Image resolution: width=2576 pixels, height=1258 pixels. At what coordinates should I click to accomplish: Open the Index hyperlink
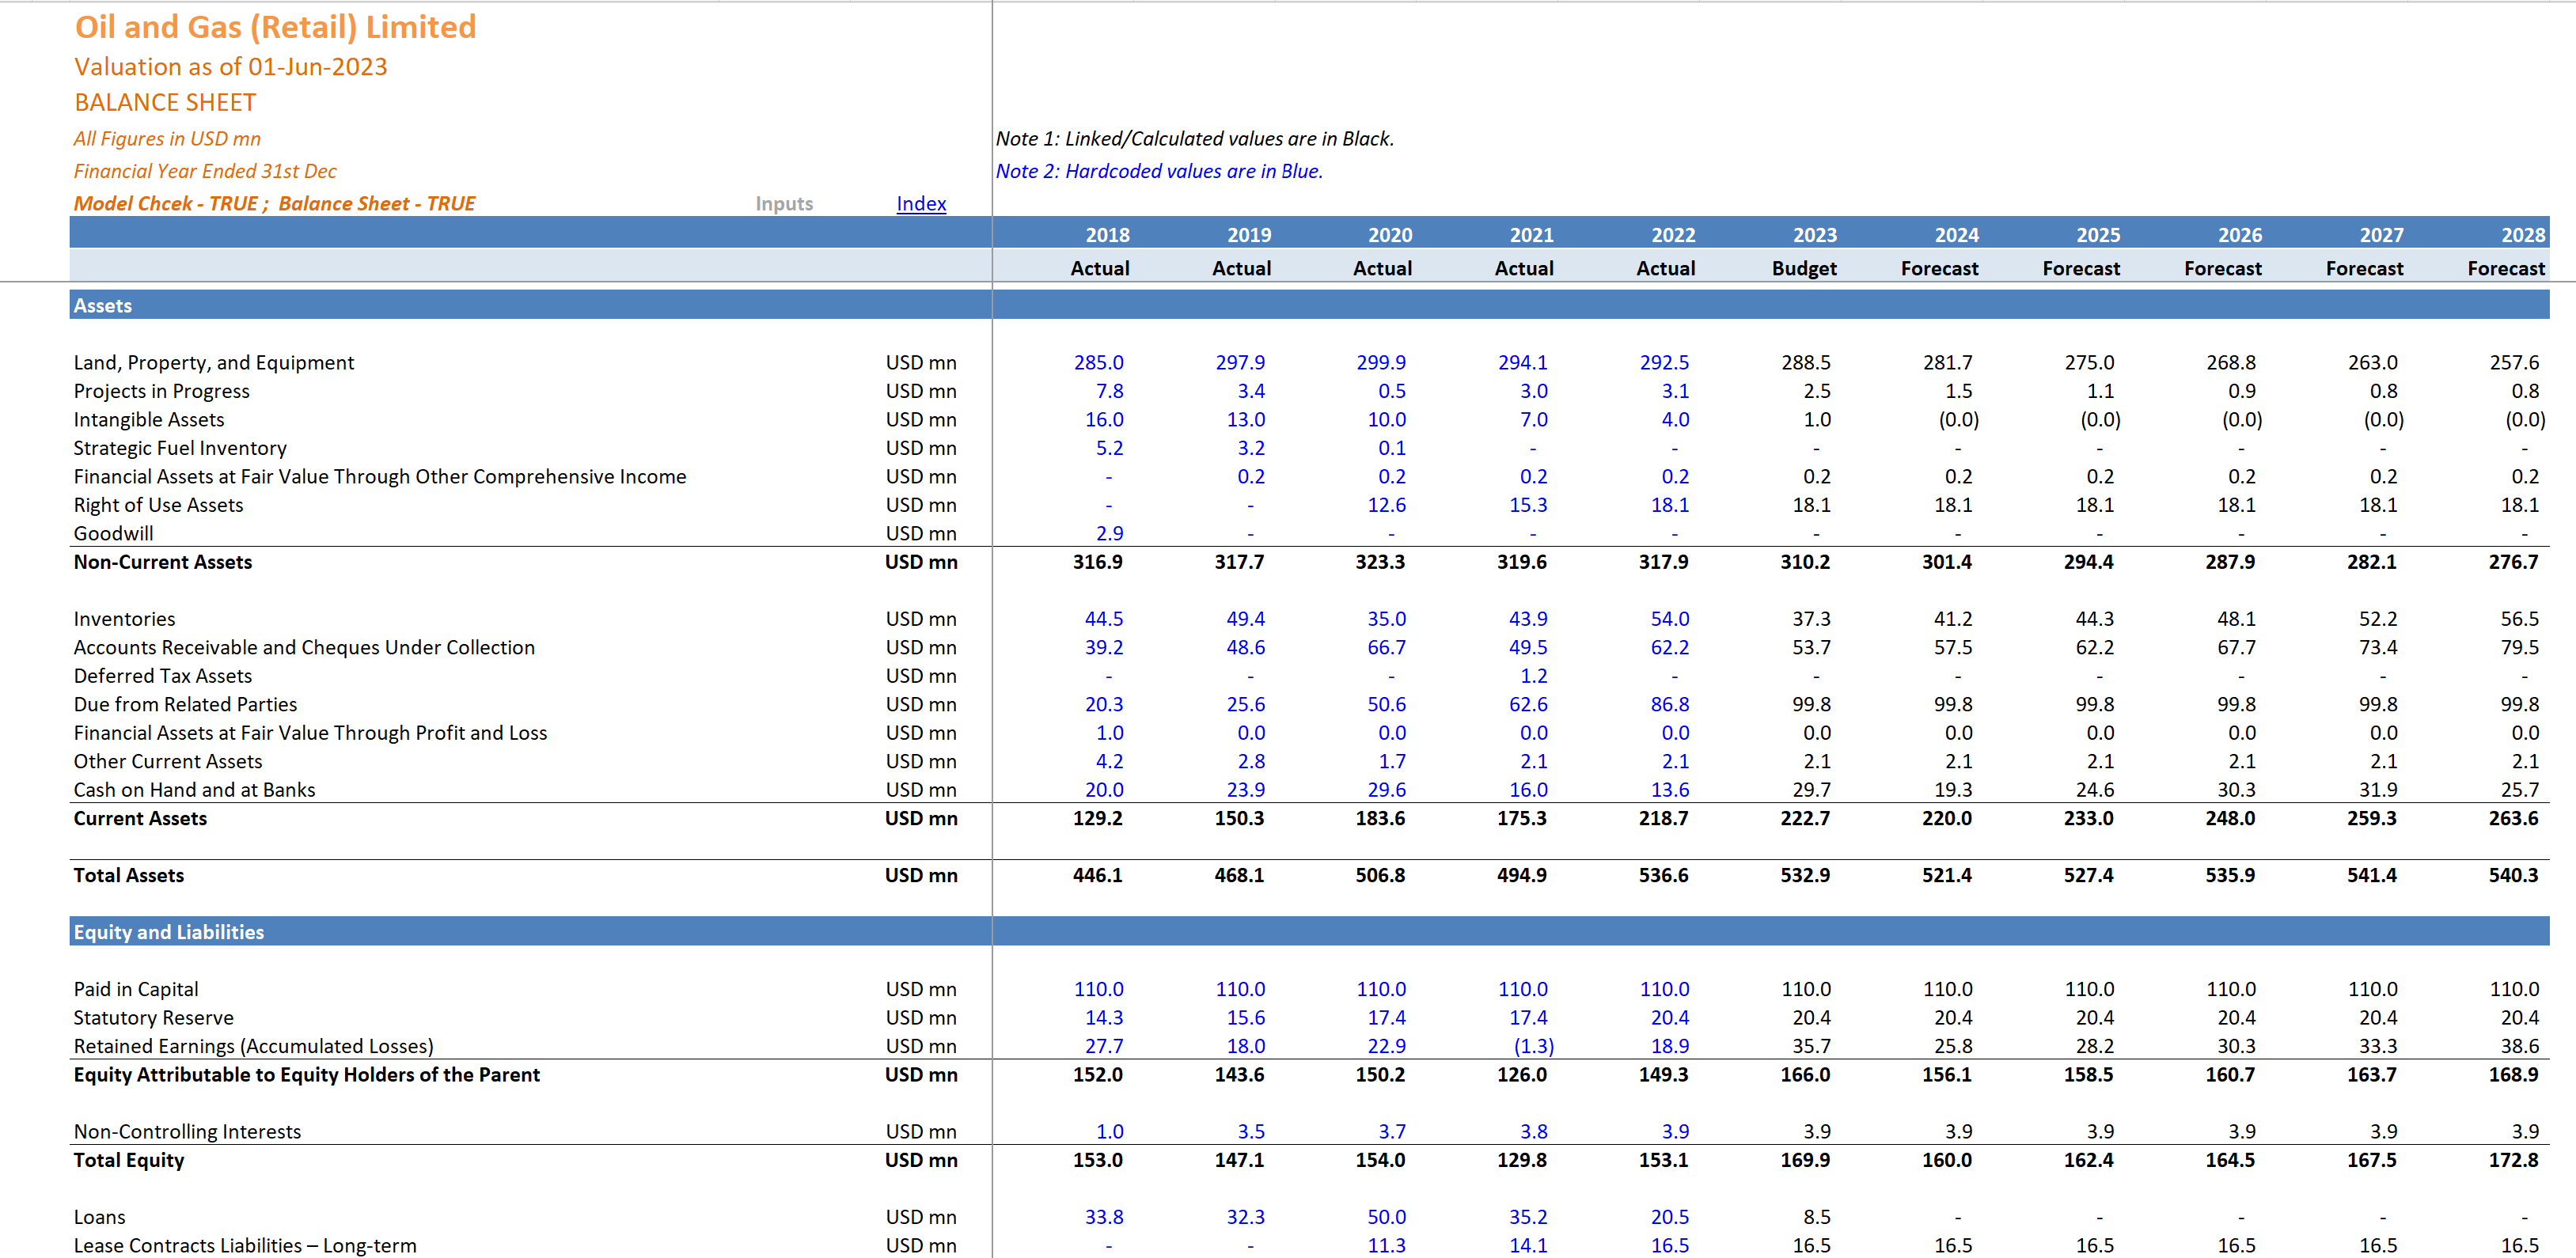pos(920,203)
